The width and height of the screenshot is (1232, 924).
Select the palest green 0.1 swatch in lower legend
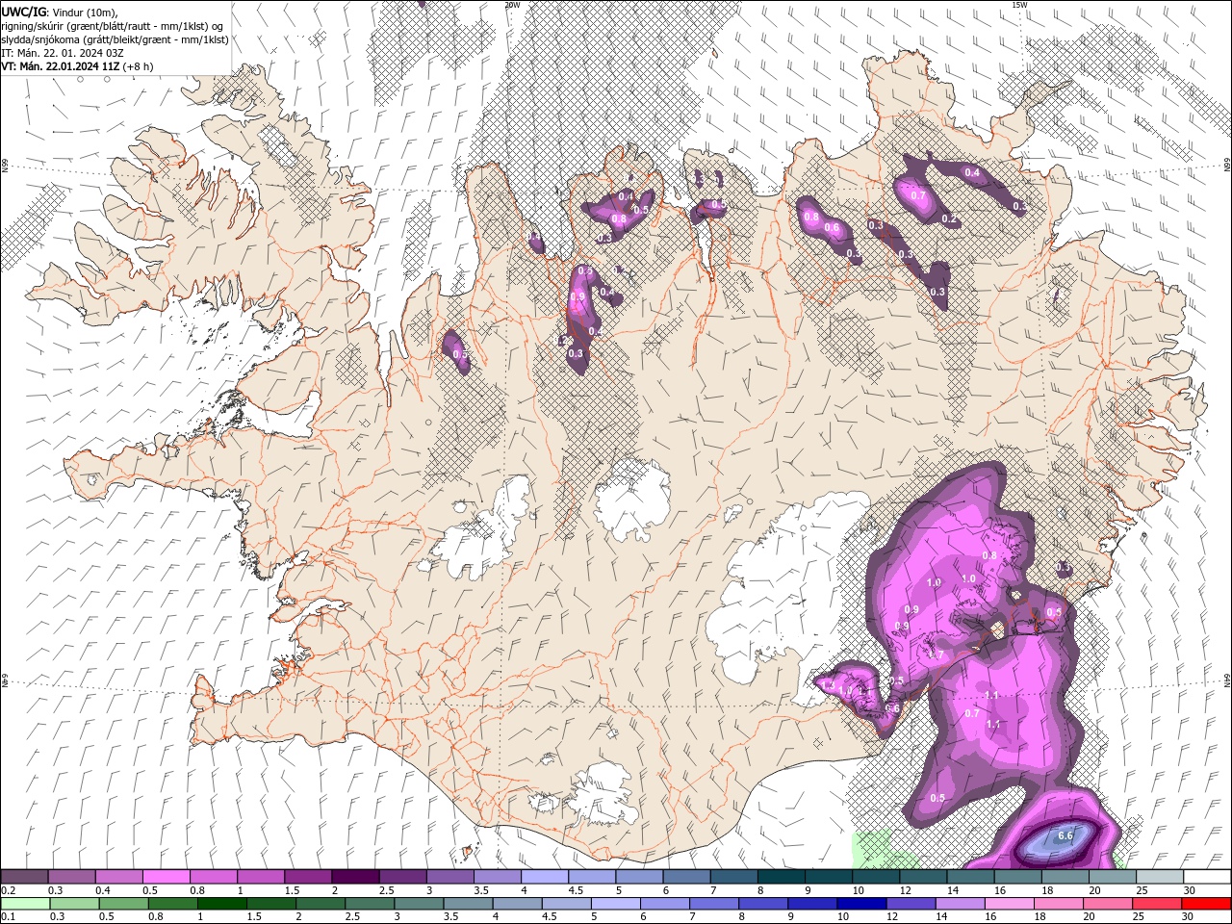coord(25,904)
